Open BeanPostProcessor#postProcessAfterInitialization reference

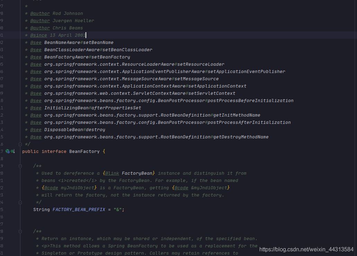pos(167,122)
